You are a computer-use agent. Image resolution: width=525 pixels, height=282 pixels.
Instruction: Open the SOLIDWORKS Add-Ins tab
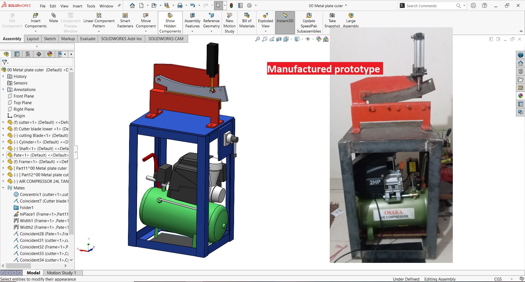121,39
